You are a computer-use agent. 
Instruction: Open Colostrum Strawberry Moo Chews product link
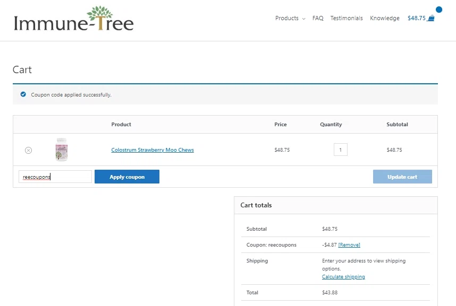pos(153,150)
